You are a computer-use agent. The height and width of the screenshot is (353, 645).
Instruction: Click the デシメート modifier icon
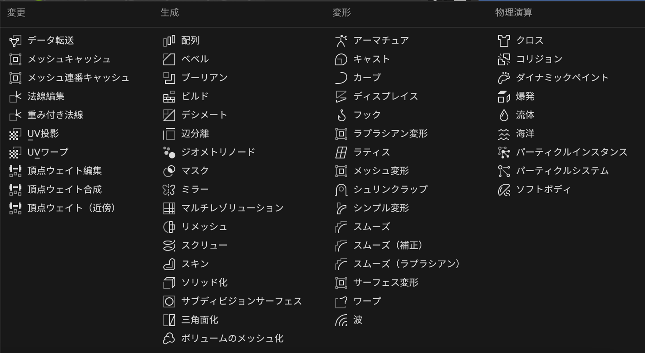169,115
